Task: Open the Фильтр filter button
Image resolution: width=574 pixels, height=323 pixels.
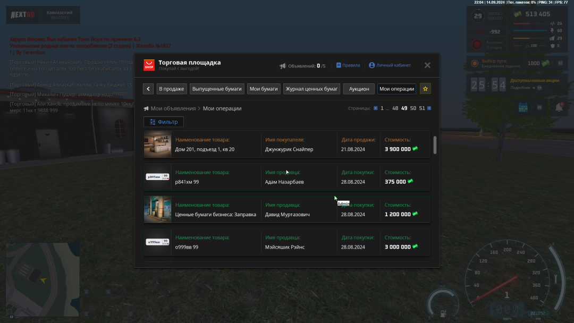Action: pyautogui.click(x=164, y=122)
